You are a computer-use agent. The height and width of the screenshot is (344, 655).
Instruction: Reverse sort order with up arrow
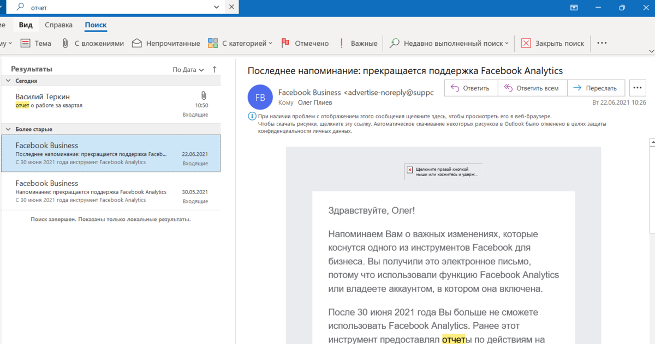215,69
